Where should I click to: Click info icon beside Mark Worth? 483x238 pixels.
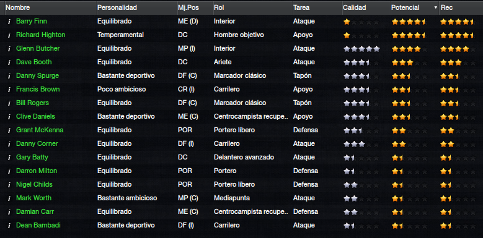point(9,198)
